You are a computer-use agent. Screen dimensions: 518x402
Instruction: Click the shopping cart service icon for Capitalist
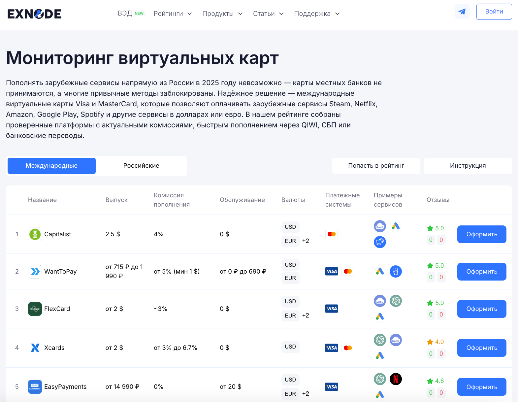[x=380, y=242]
